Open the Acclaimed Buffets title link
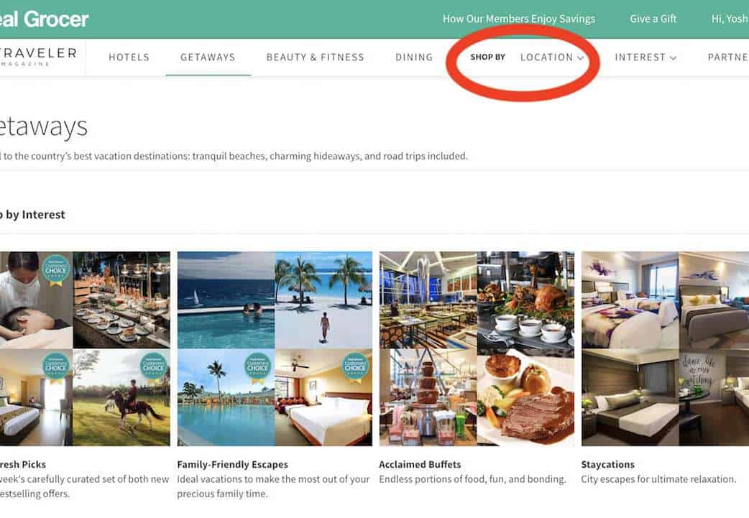This screenshot has width=749, height=518. tap(420, 464)
